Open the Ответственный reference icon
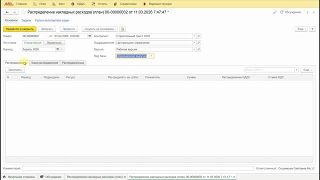 pyautogui.click(x=313, y=168)
